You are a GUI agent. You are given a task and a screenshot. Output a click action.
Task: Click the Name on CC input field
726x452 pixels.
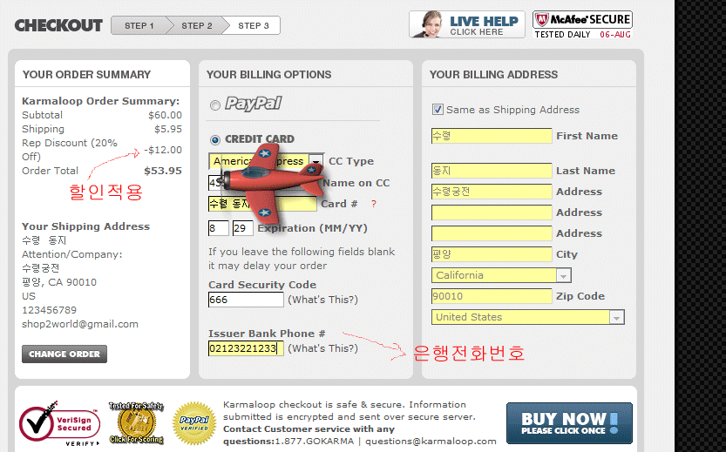(262, 183)
